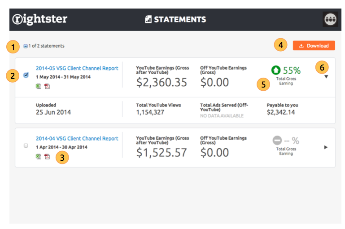Click the orange Download button
The image size is (345, 229).
(314, 46)
